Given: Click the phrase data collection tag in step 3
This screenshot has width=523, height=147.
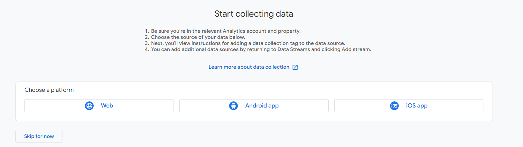Looking at the screenshot, I should click(x=278, y=43).
